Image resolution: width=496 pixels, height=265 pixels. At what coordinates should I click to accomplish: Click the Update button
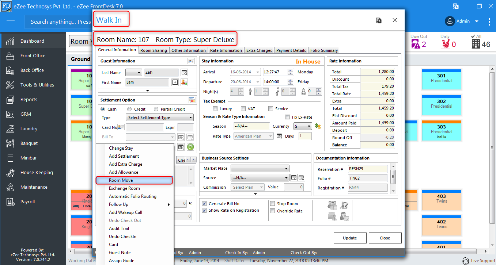pos(350,238)
